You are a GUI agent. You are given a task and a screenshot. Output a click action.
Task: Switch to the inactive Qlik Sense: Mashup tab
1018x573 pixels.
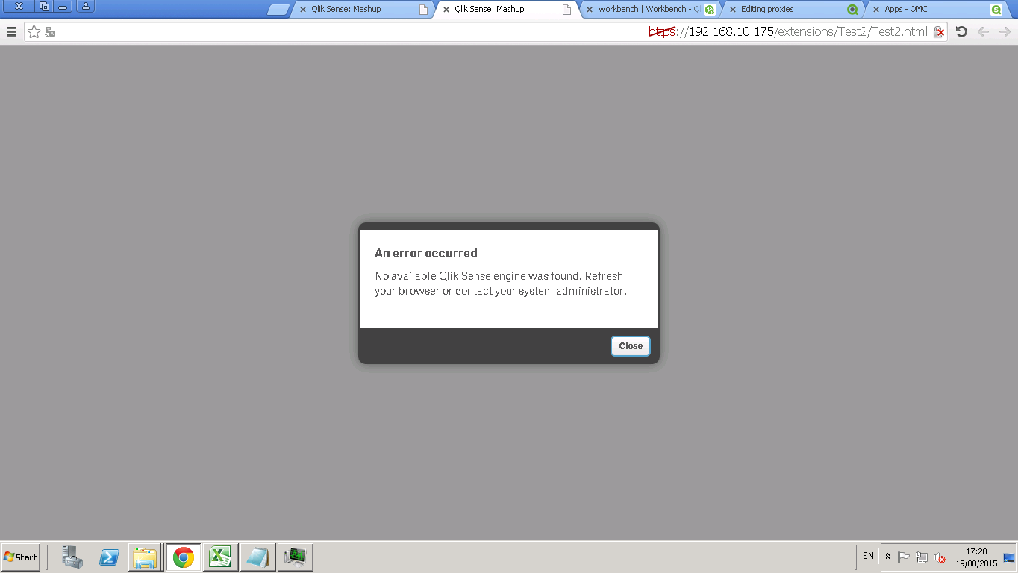(x=362, y=9)
